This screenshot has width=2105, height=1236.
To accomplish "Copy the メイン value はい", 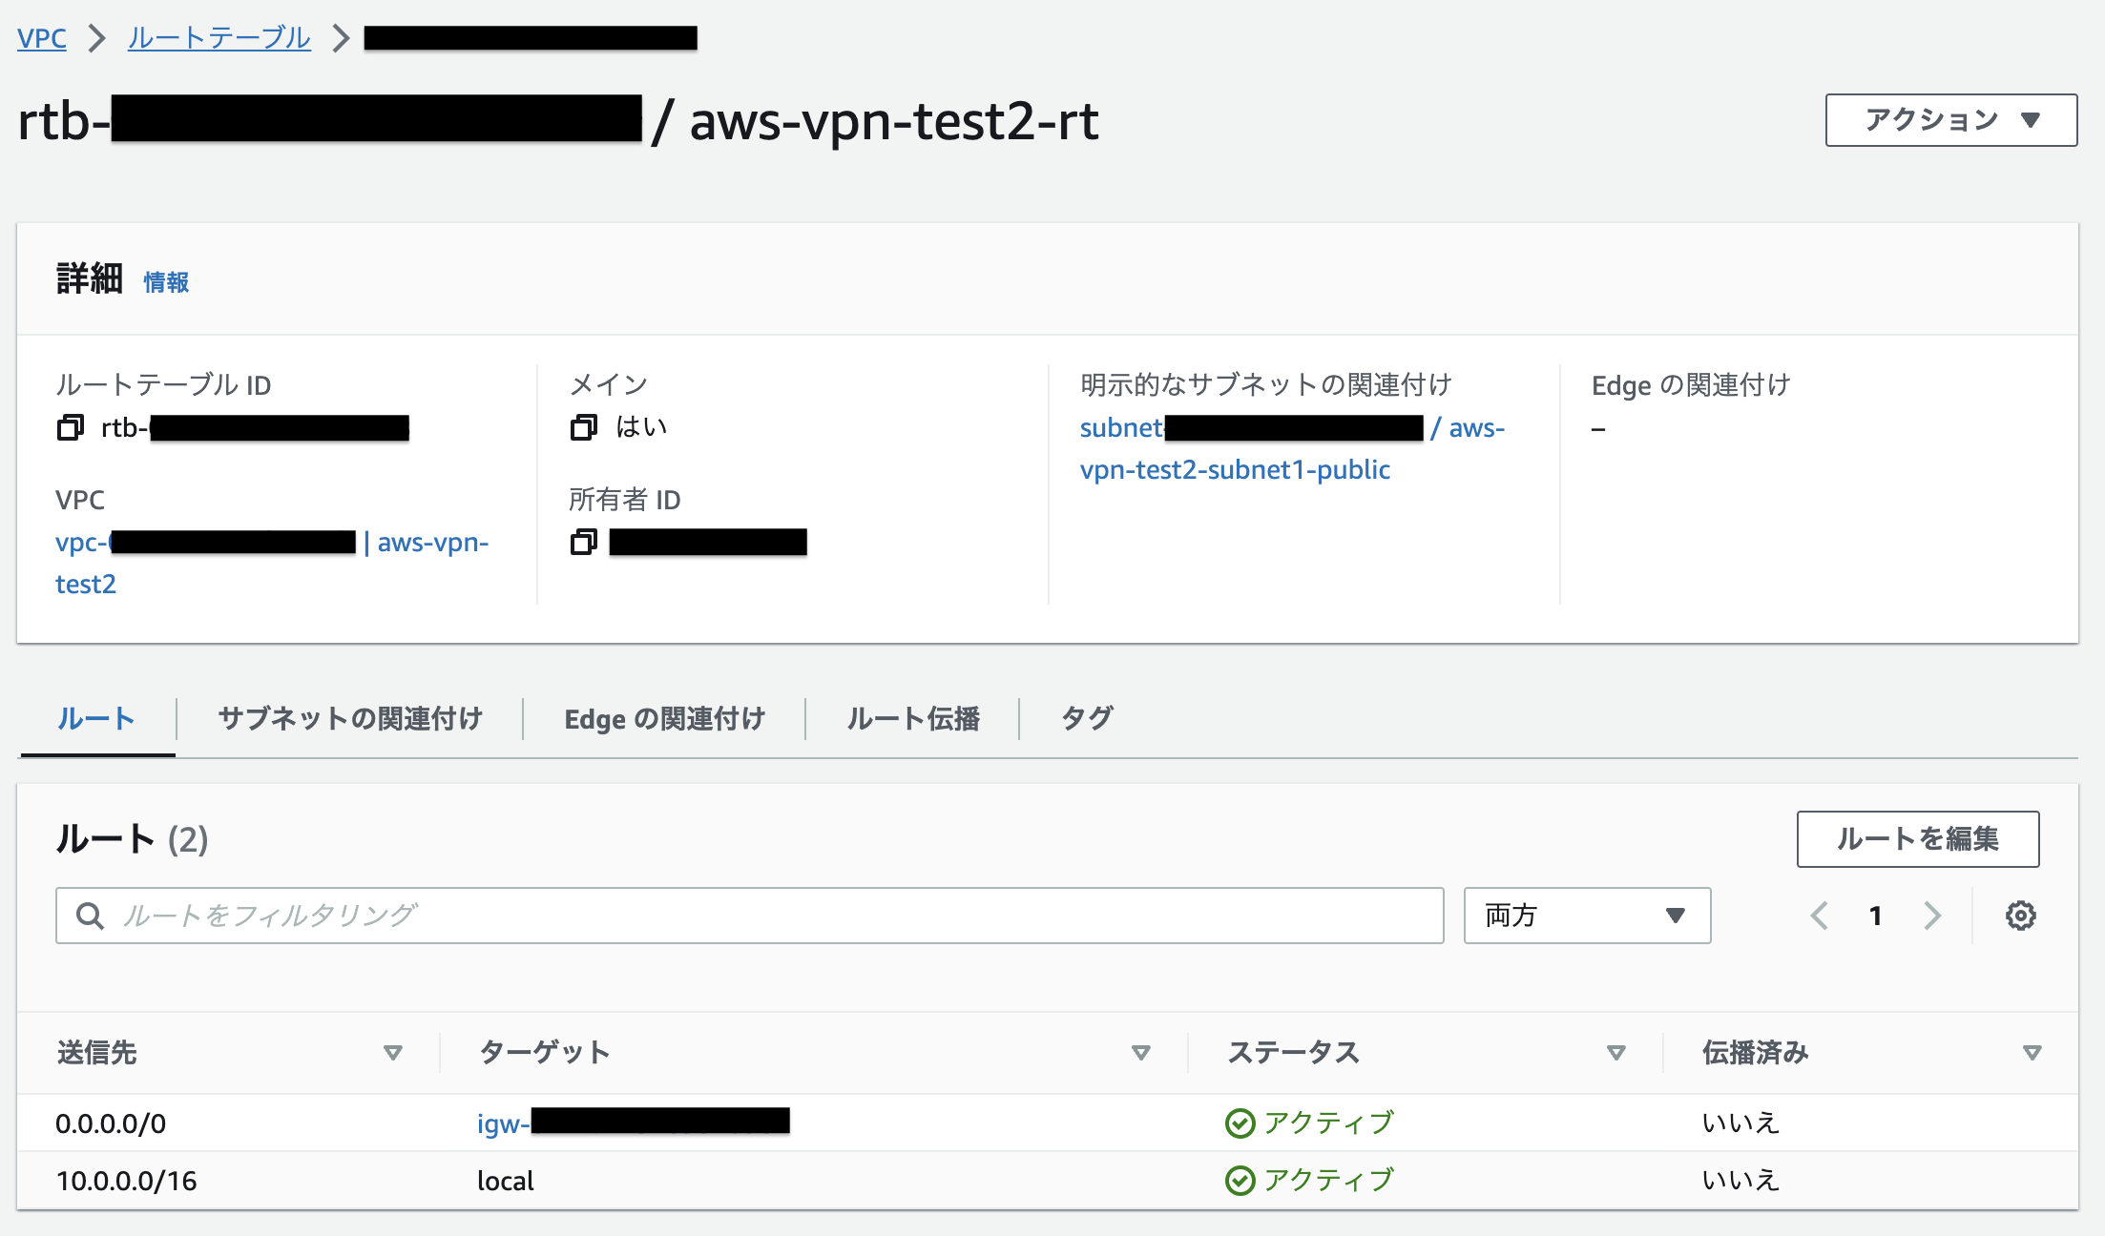I will click(x=583, y=427).
